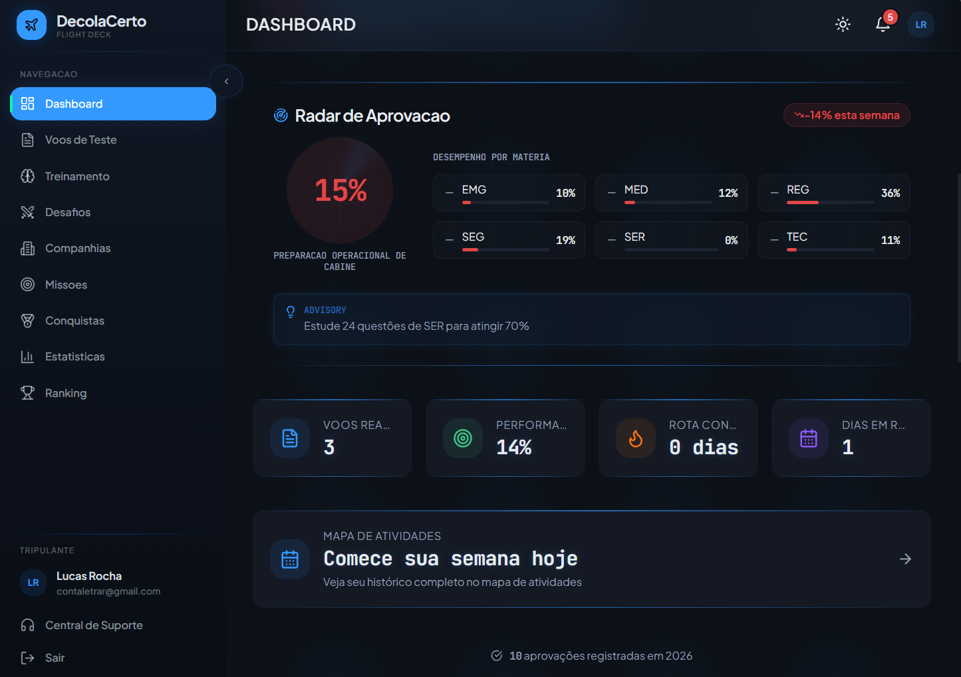Click the Voos de Teste document icon

pyautogui.click(x=27, y=140)
